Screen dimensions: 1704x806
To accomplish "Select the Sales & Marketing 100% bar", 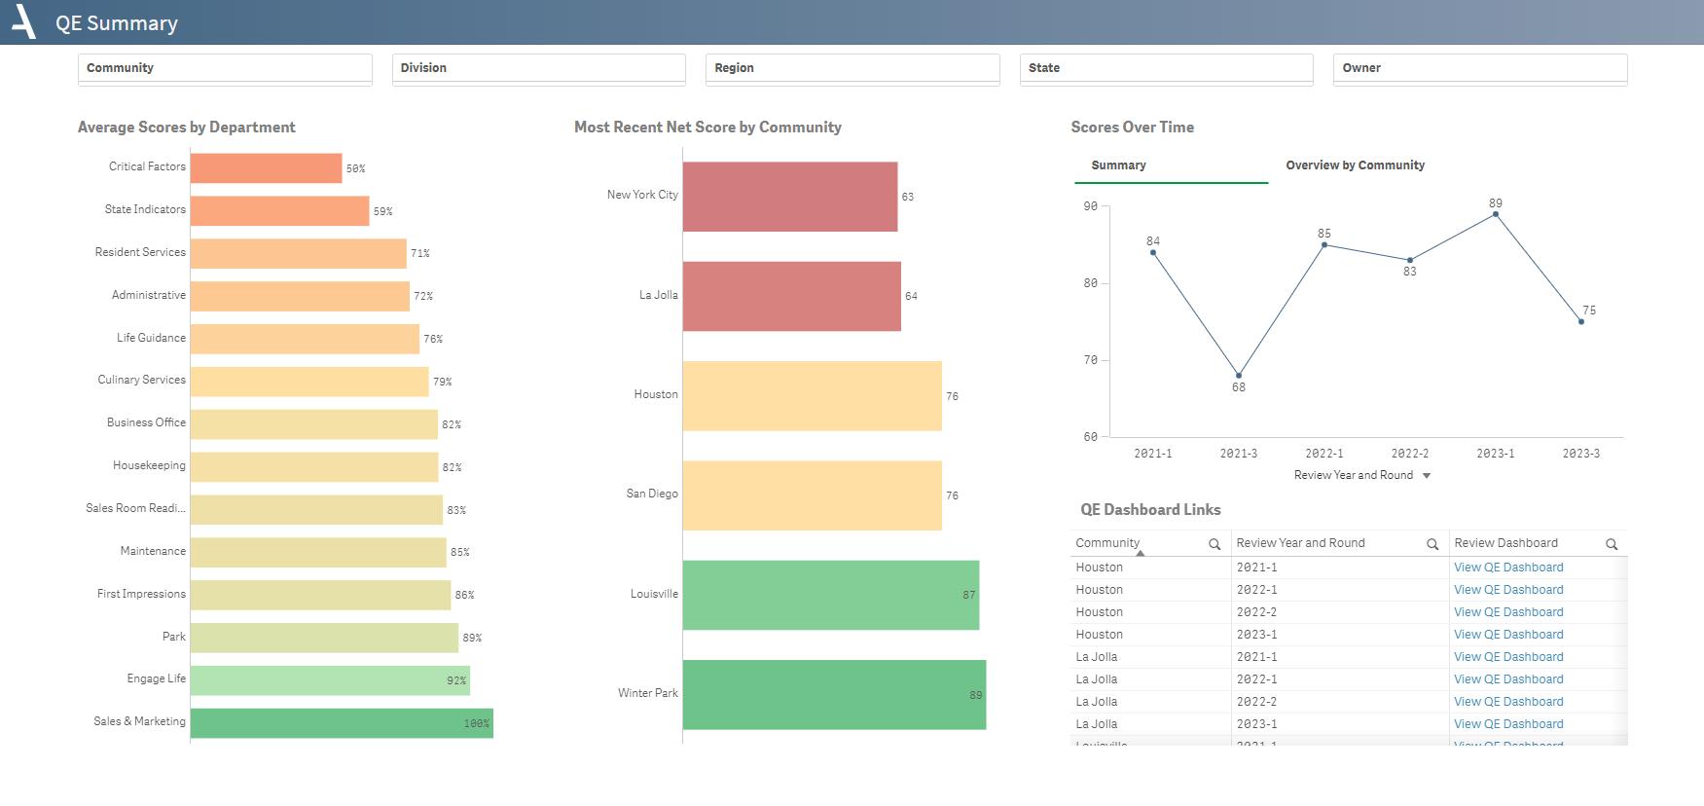I will tap(342, 723).
